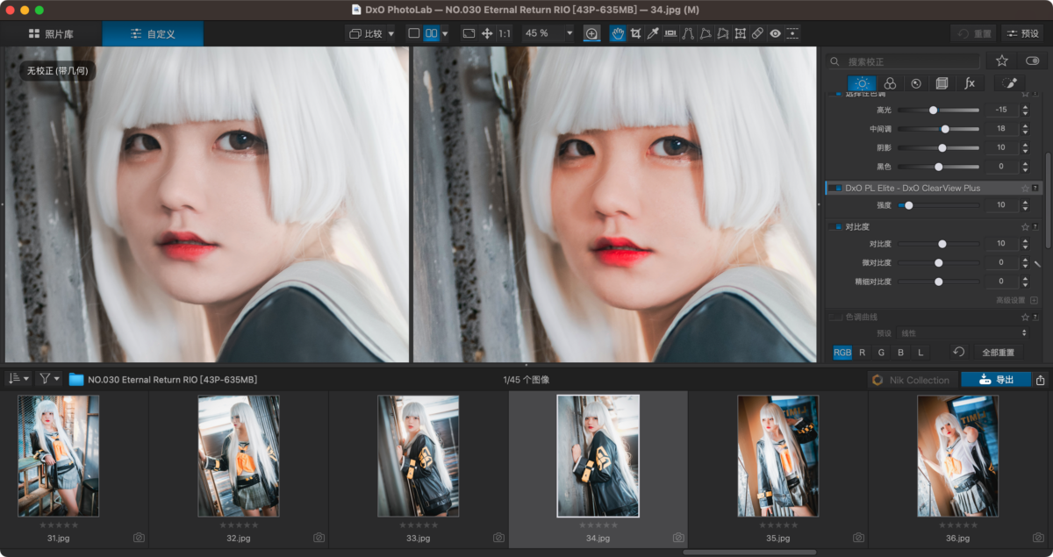Open the fx effects palette icon

coord(970,83)
